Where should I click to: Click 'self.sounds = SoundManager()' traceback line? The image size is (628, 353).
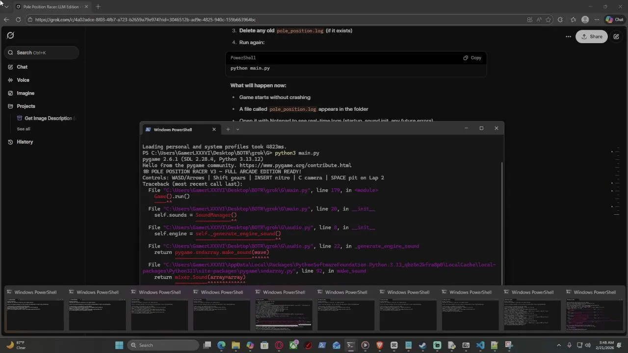(195, 215)
